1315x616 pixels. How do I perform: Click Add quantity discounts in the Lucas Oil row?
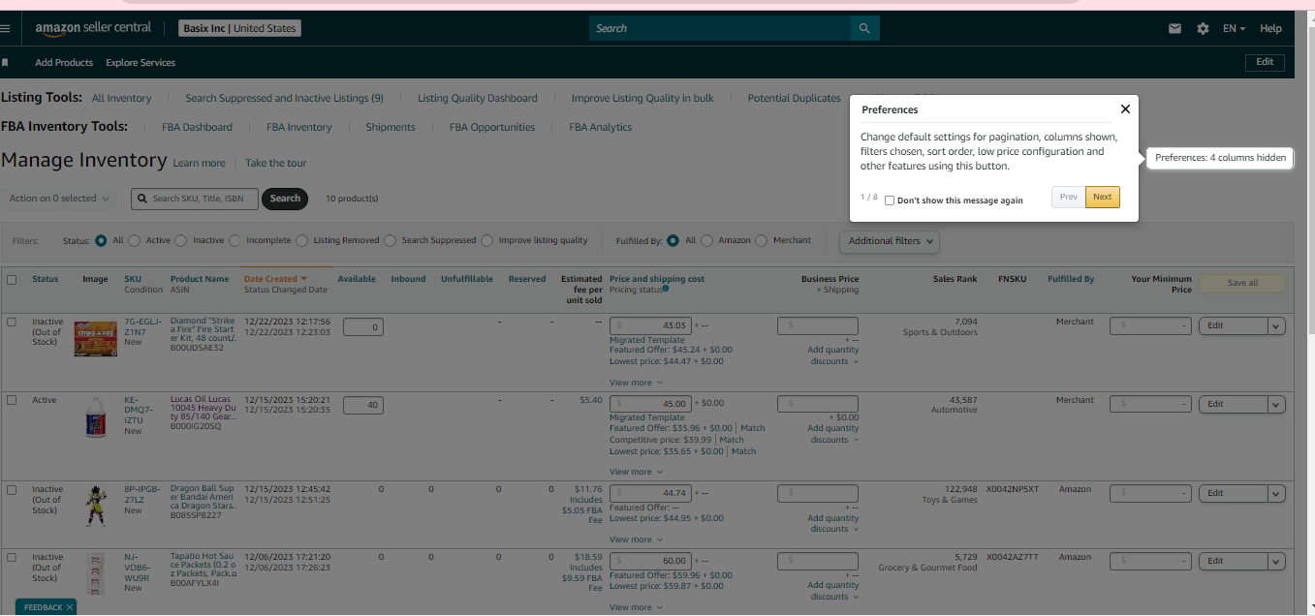[x=833, y=434]
